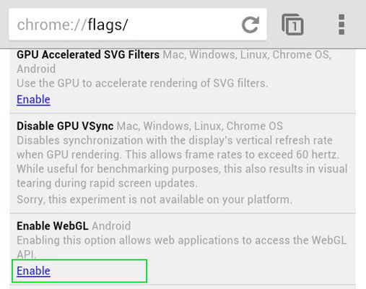
Task: Click the "Enable WebGL" heading
Action: [x=53, y=226]
